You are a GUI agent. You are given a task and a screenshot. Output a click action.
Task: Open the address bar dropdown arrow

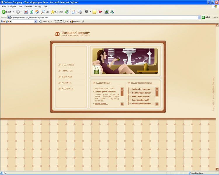point(199,17)
